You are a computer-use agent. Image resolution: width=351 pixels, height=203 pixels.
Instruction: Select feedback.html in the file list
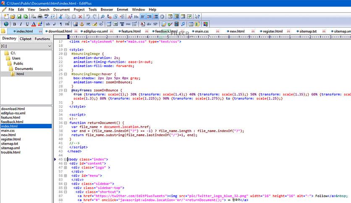[12, 122]
